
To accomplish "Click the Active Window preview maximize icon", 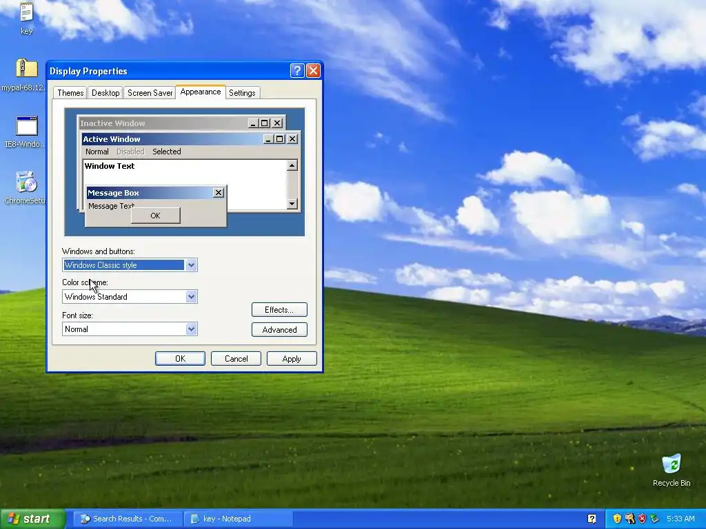I will 280,139.
